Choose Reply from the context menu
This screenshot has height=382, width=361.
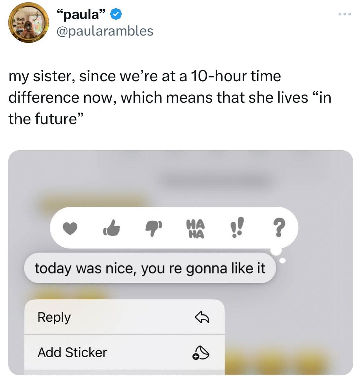[54, 317]
